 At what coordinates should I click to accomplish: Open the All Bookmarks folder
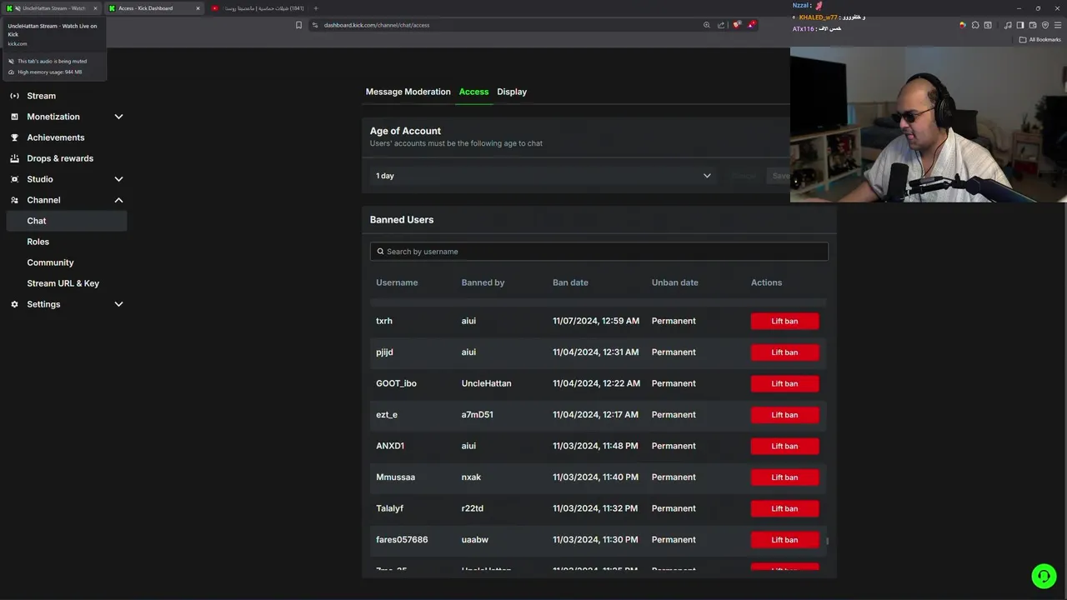coord(1039,40)
